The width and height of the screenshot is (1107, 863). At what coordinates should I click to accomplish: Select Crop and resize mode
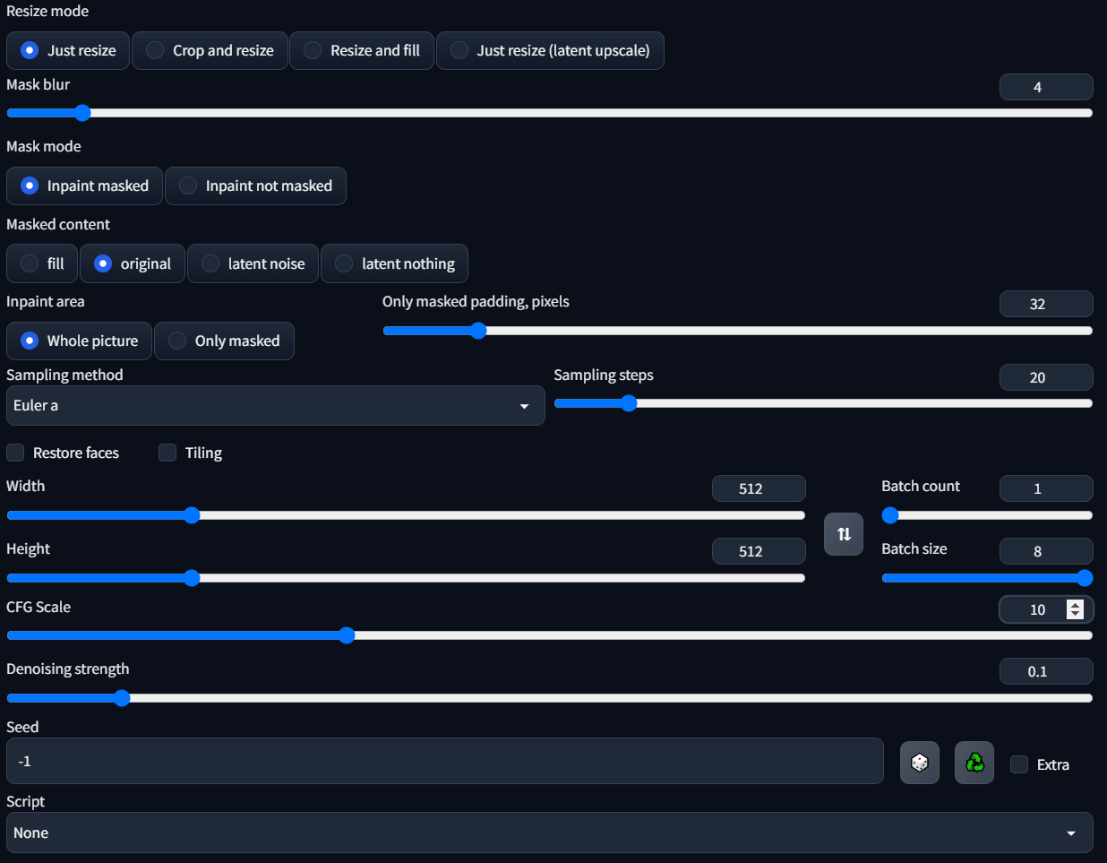(x=210, y=50)
